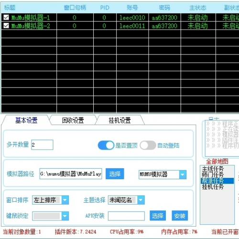Open the 主题选择 dropdown showing 未闻花名
The image size is (239, 239).
click(126, 200)
